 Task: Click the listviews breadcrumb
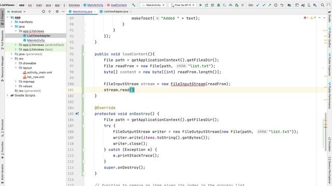tap(74, 5)
